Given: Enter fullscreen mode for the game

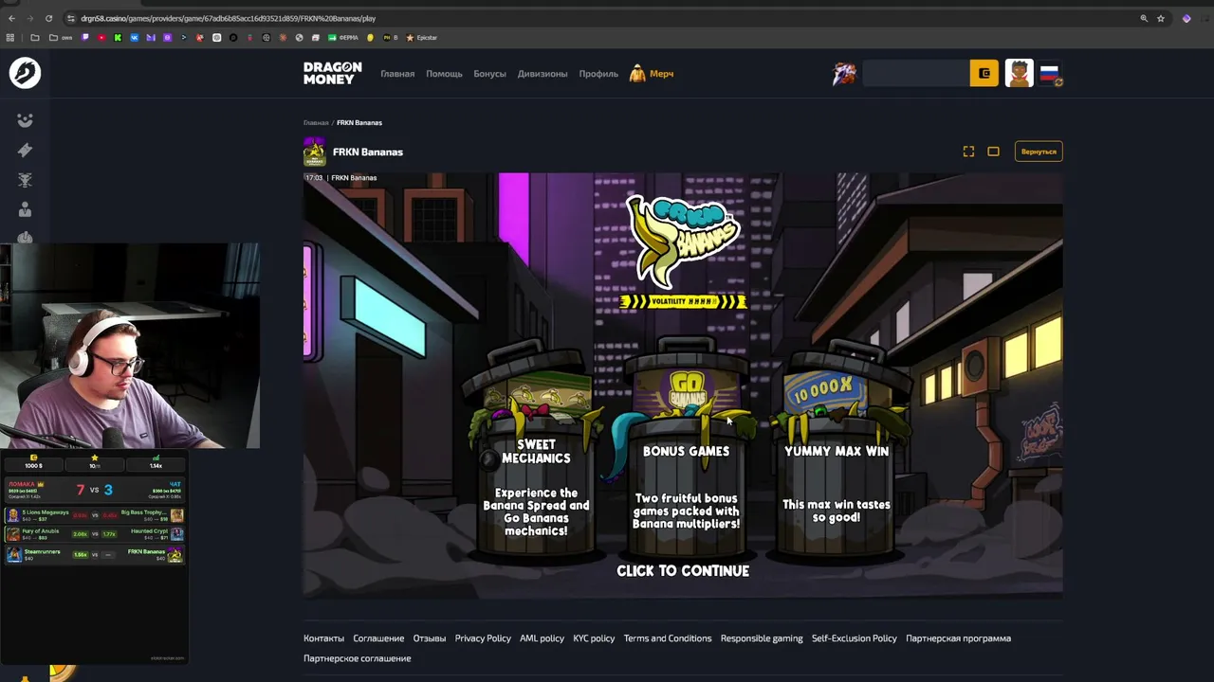Looking at the screenshot, I should pyautogui.click(x=968, y=152).
